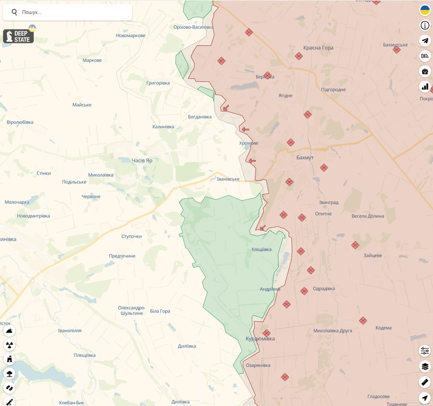The height and width of the screenshot is (406, 433).
Task: Toggle the fortress castle layer button
Action: click(x=9, y=359)
